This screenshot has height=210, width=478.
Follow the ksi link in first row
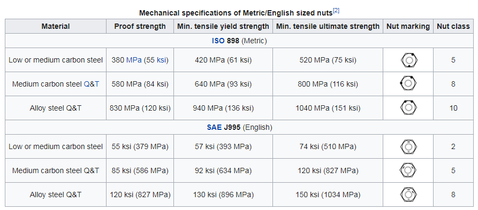tap(162, 60)
